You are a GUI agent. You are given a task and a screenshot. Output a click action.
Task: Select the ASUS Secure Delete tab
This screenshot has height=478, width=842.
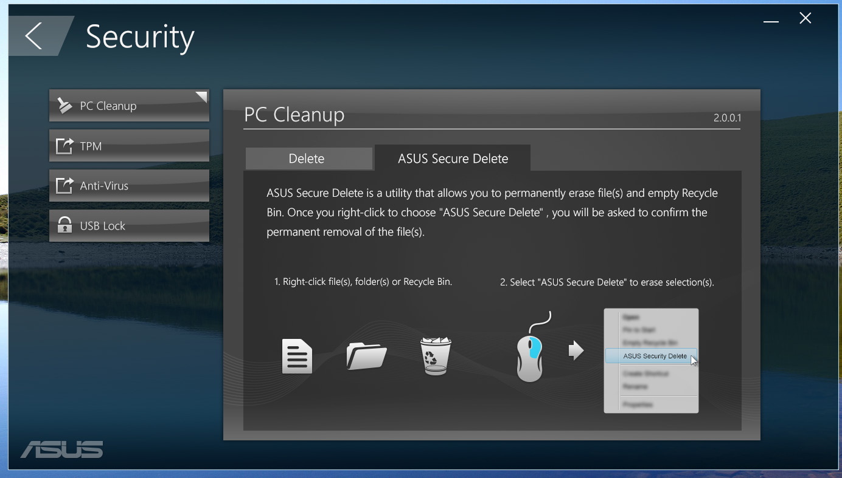[x=453, y=159]
